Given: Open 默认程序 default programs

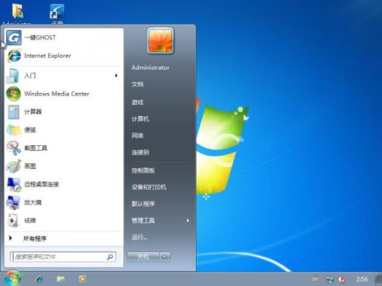Looking at the screenshot, I should [143, 204].
